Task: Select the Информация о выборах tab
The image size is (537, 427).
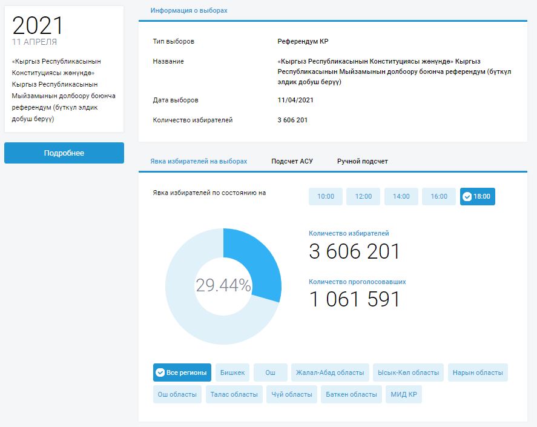Action: tap(189, 10)
